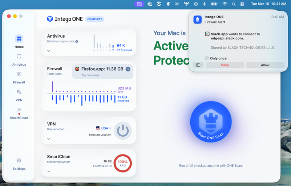Open Firewall icon in sidebar
Screen dimensions: 291x186
(19, 74)
